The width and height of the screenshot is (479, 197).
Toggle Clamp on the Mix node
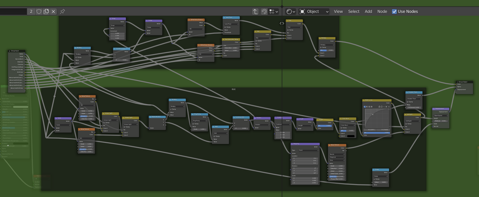coord(257,40)
